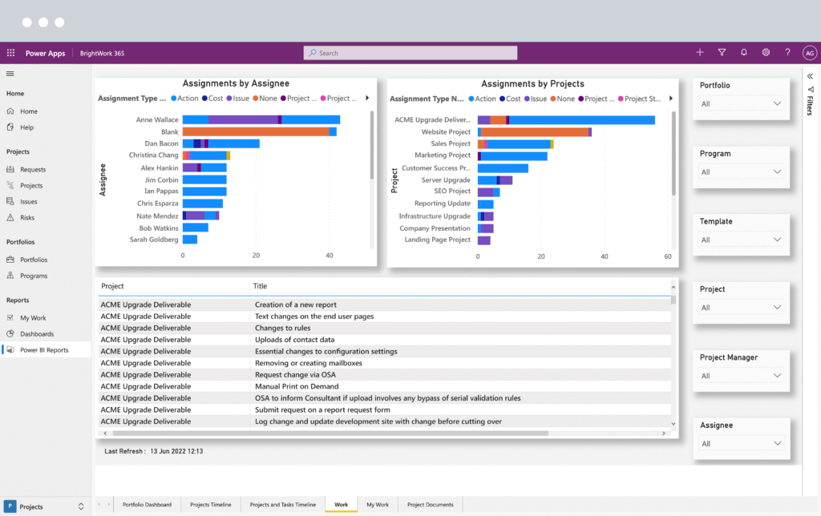Toggle the Action legend in Assignments by Assignee
821x516 pixels.
pyautogui.click(x=185, y=98)
